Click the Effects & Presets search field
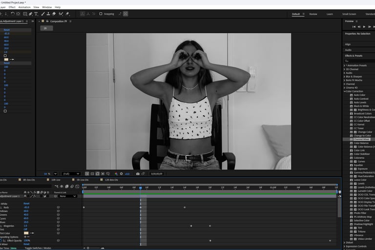 coord(359,61)
